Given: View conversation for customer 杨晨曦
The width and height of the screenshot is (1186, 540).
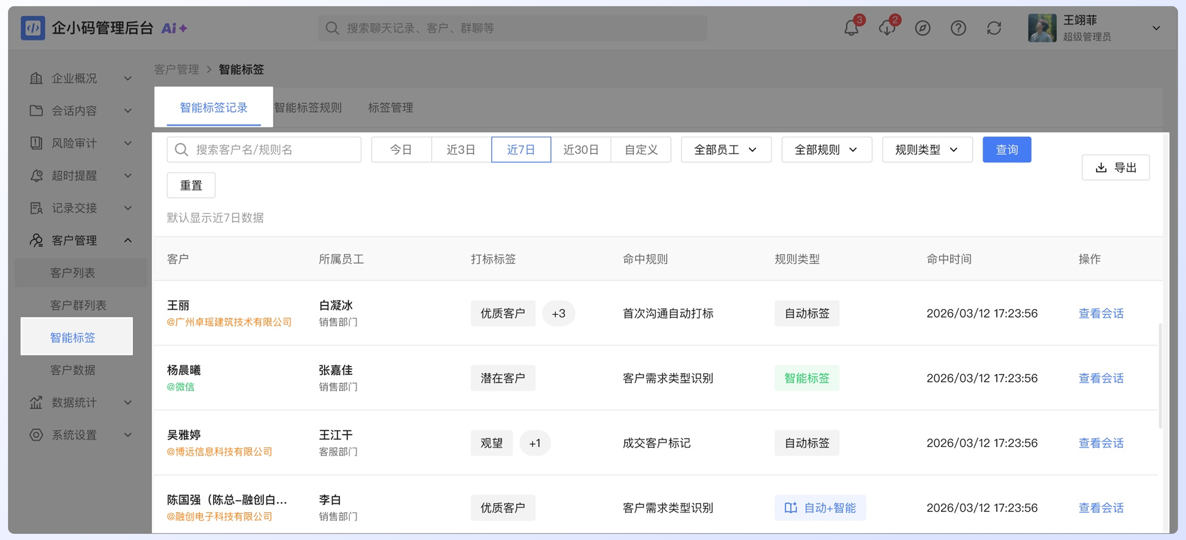Looking at the screenshot, I should point(1101,378).
